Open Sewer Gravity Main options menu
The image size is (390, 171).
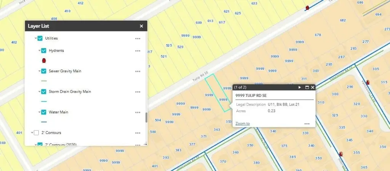click(138, 71)
